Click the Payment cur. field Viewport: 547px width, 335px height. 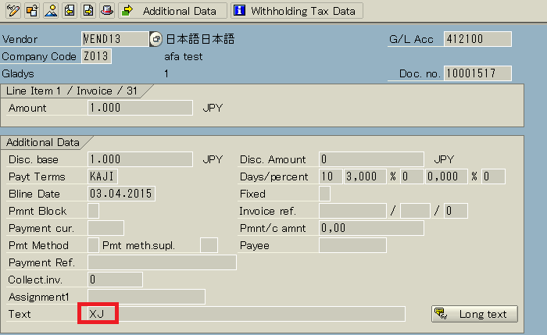pos(105,228)
